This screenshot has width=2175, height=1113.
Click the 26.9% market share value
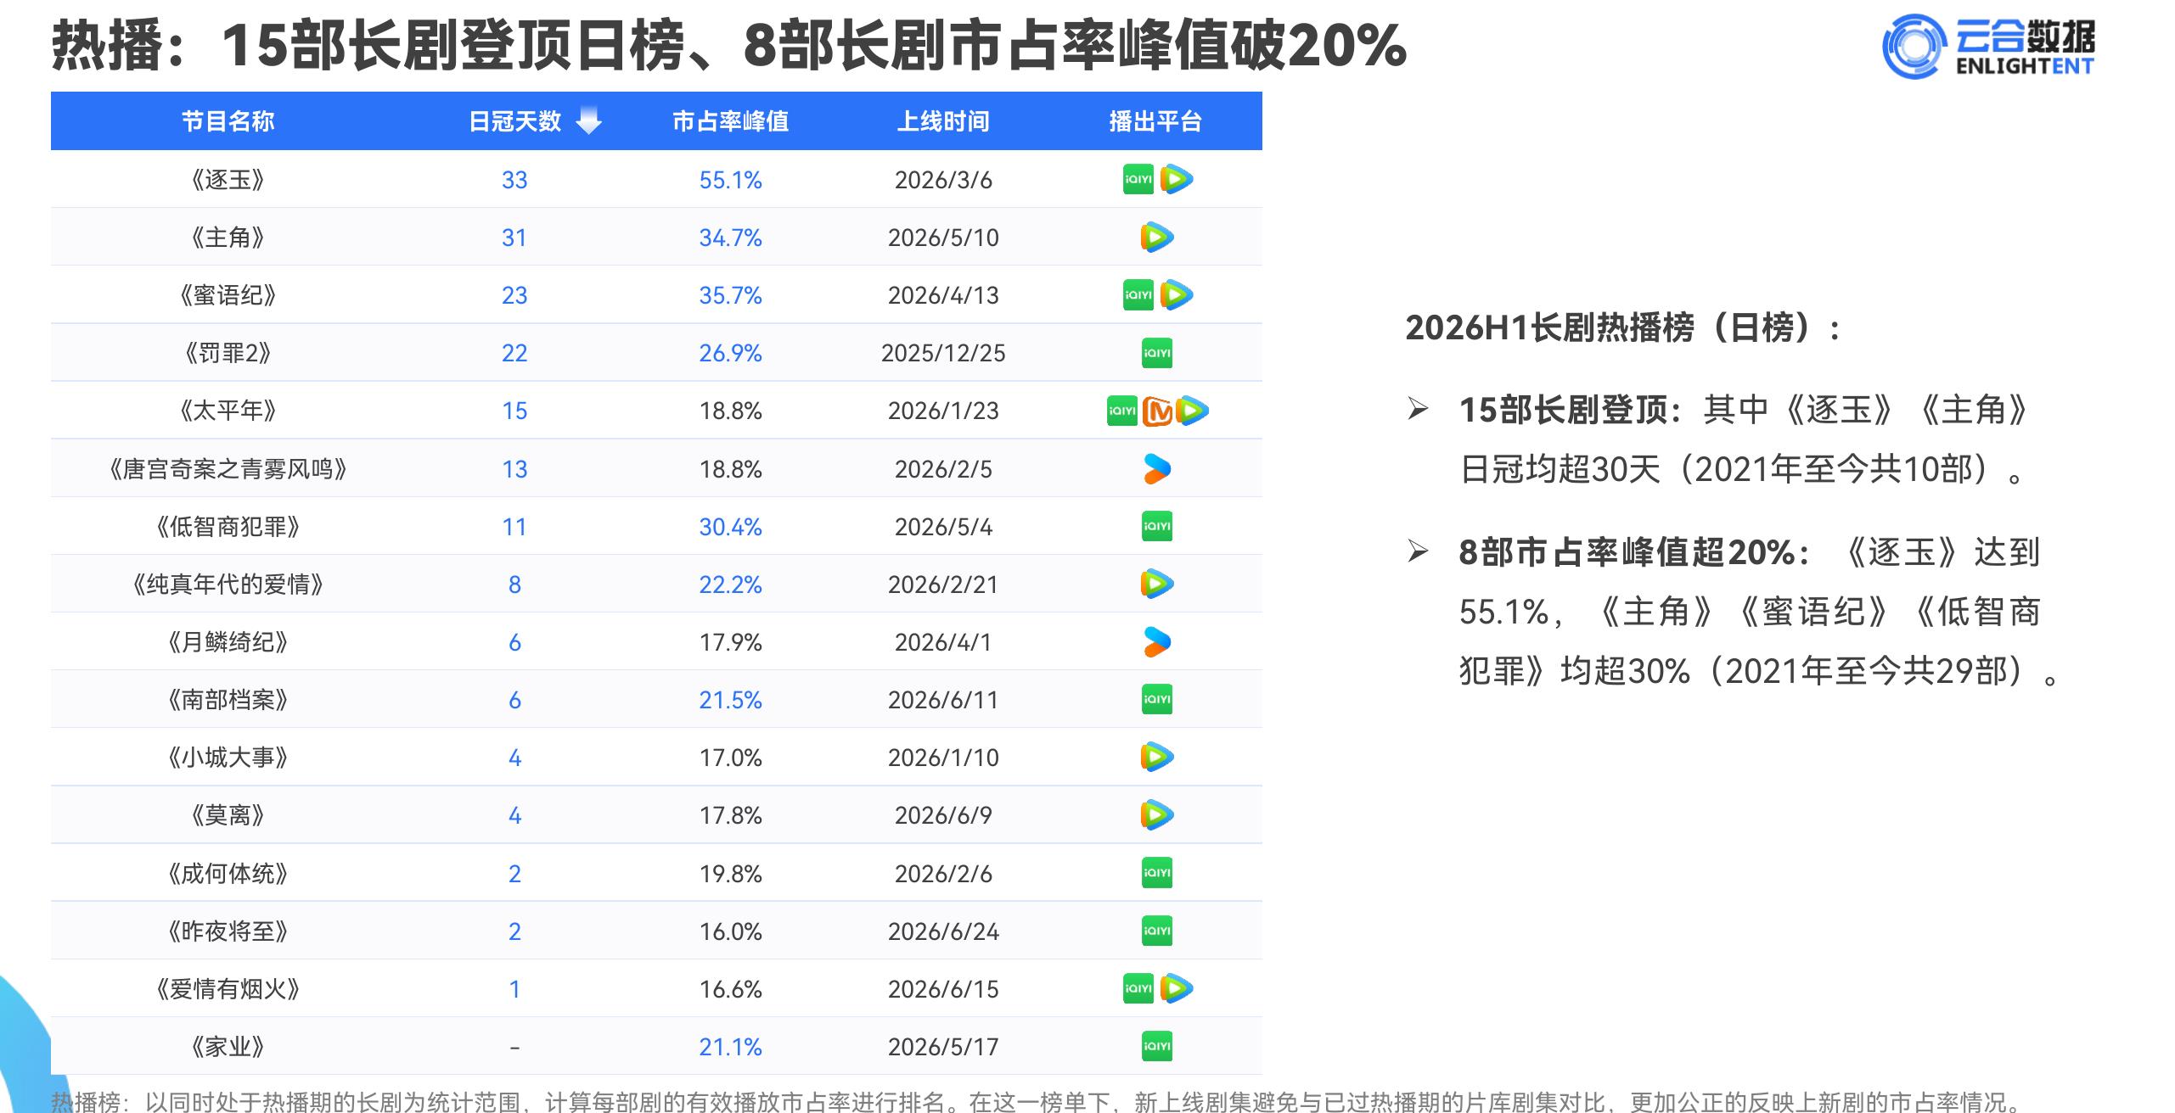[730, 353]
